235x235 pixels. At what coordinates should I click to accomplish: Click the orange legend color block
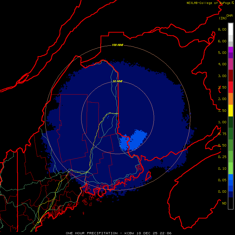[231, 99]
